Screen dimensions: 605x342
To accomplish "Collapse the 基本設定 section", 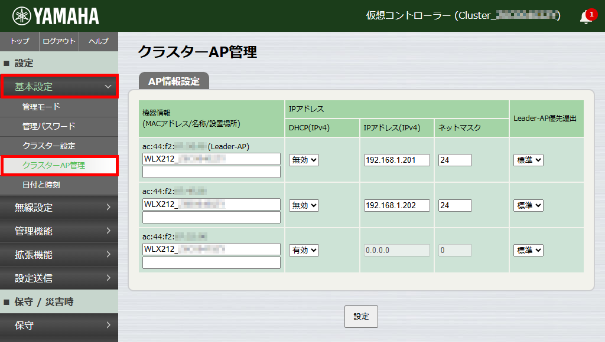I will (59, 86).
